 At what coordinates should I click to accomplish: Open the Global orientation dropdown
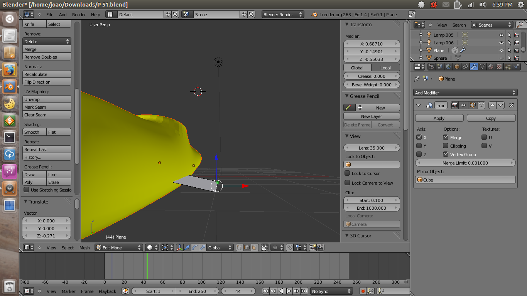[220, 247]
